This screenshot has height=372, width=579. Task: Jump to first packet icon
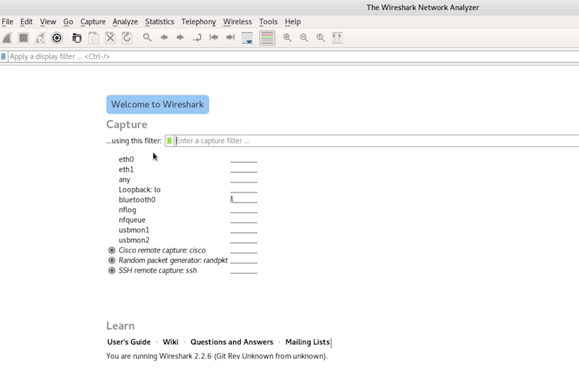214,38
